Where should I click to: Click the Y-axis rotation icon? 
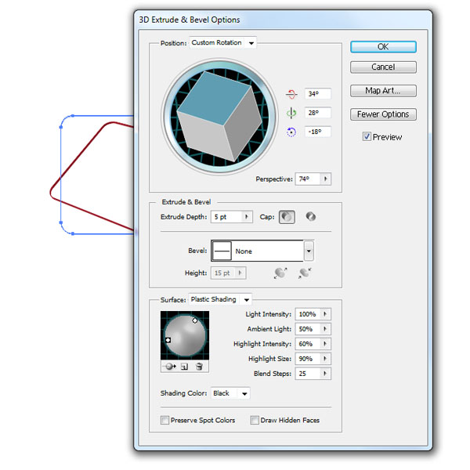[291, 113]
